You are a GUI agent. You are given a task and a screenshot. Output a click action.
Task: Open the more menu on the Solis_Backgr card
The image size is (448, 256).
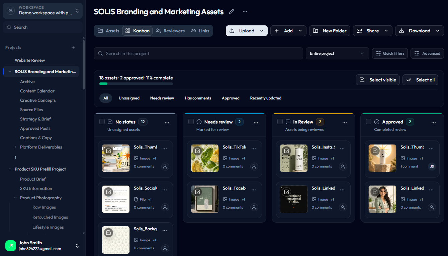pos(165,231)
